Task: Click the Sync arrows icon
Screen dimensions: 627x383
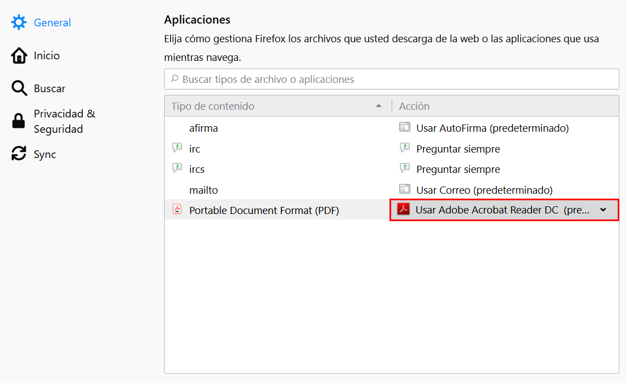Action: [x=19, y=154]
